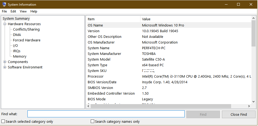
Task: Select the System Type row
Action: click(169, 65)
